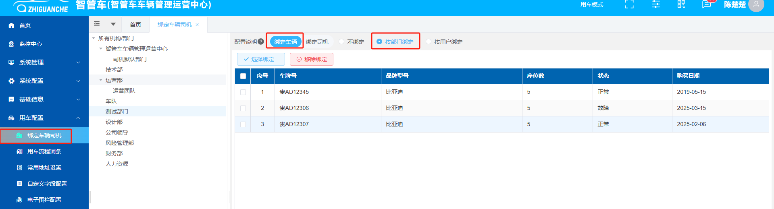
Task: Tick the select-all header checkbox
Action: tap(243, 76)
